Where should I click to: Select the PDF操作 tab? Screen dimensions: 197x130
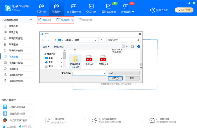[x=56, y=9]
